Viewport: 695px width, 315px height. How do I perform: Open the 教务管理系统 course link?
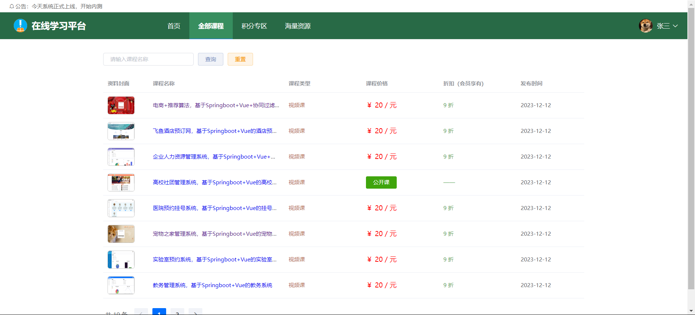coord(212,285)
